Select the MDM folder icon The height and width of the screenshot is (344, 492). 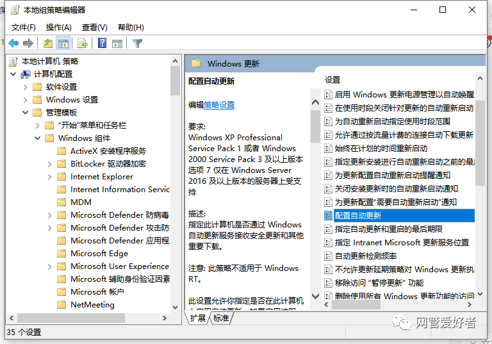61,202
